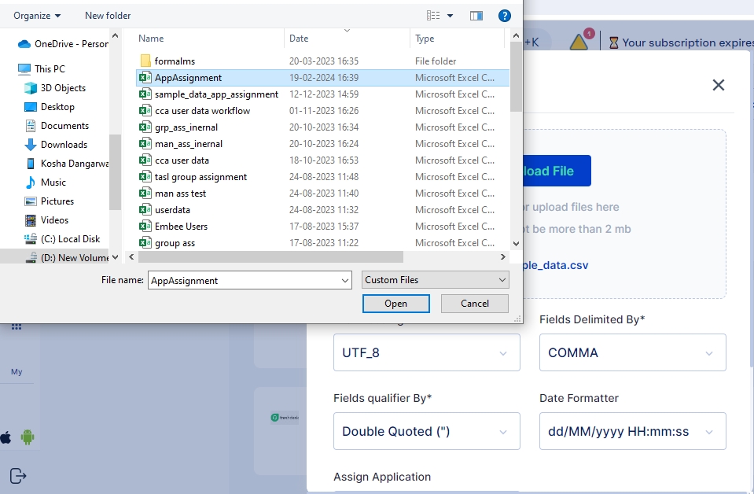Open the UTF_8 encoding dropdown
The image size is (754, 494).
point(426,352)
